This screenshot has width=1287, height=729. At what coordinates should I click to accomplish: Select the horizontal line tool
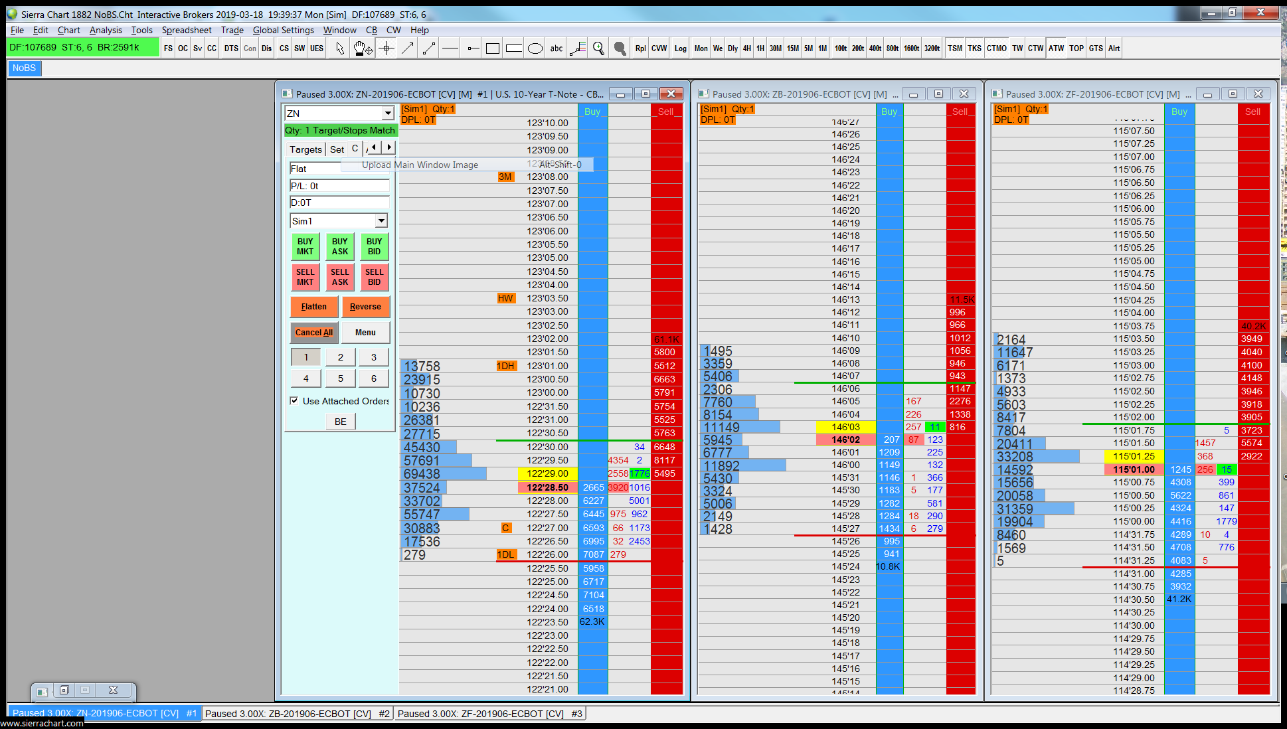450,48
